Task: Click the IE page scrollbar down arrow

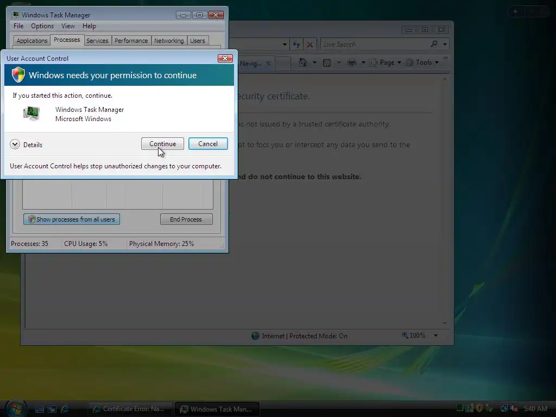Action: [445, 323]
